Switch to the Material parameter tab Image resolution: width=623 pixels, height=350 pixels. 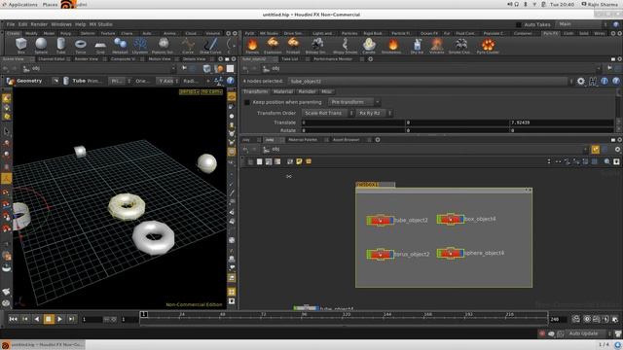283,91
